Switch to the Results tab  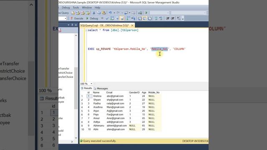[86, 88]
